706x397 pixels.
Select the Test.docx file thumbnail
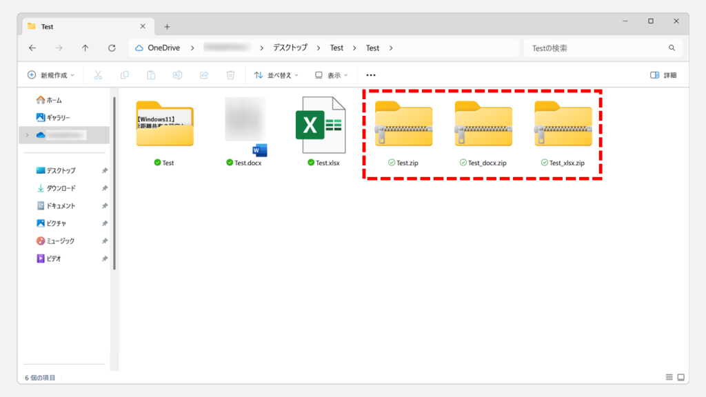[x=246, y=126]
